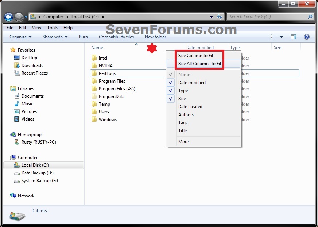Screen dimensions: 318x227
Task: Click the Network icon in the sidebar
Action: coord(12,196)
